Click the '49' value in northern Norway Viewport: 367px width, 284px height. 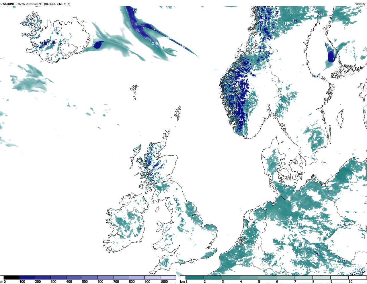point(272,31)
